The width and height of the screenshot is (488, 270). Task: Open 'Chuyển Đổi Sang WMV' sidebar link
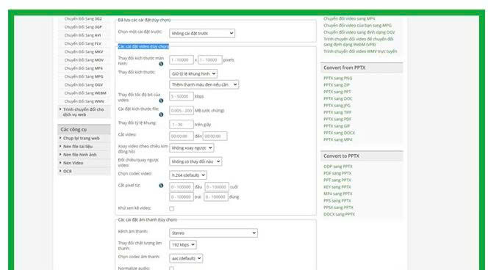(85, 101)
